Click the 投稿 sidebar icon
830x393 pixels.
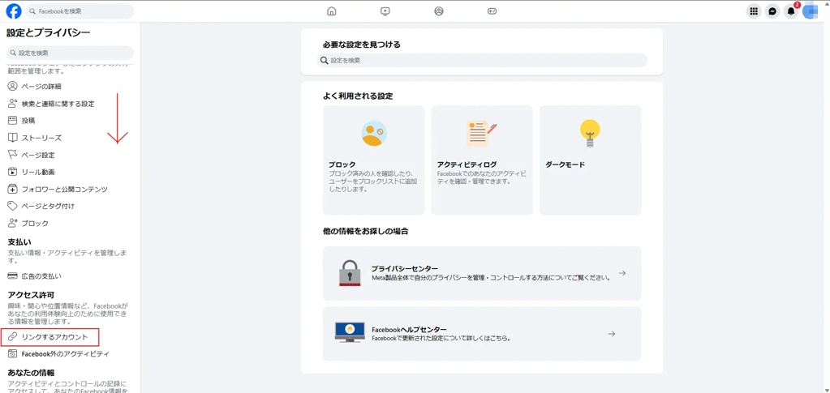[x=13, y=121]
